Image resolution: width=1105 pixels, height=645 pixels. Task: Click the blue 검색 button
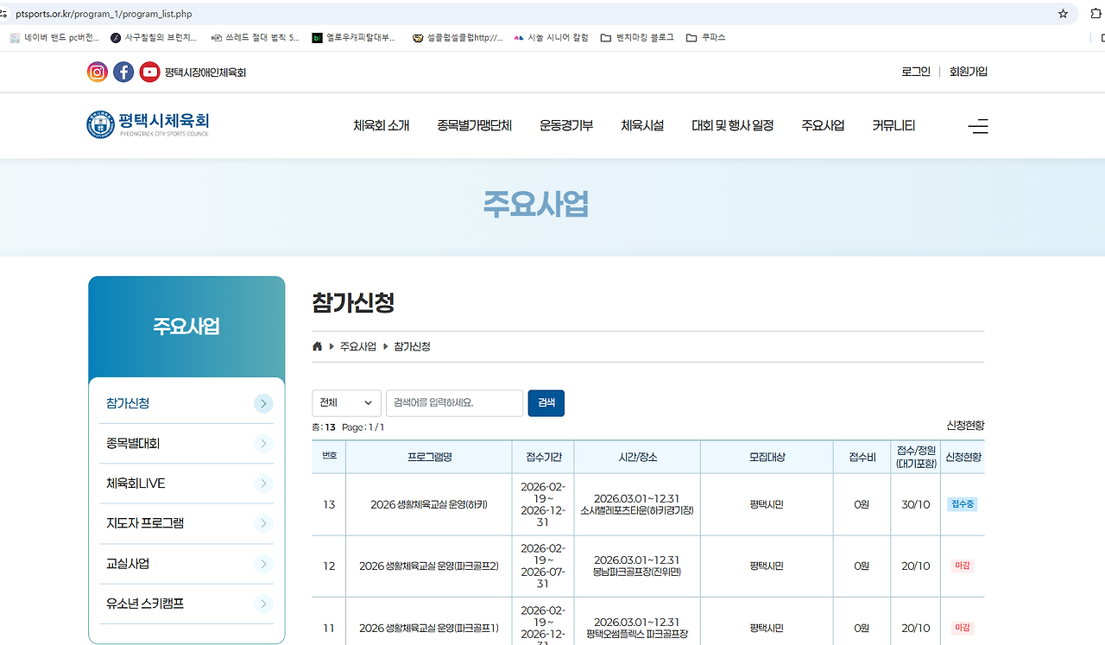point(546,403)
